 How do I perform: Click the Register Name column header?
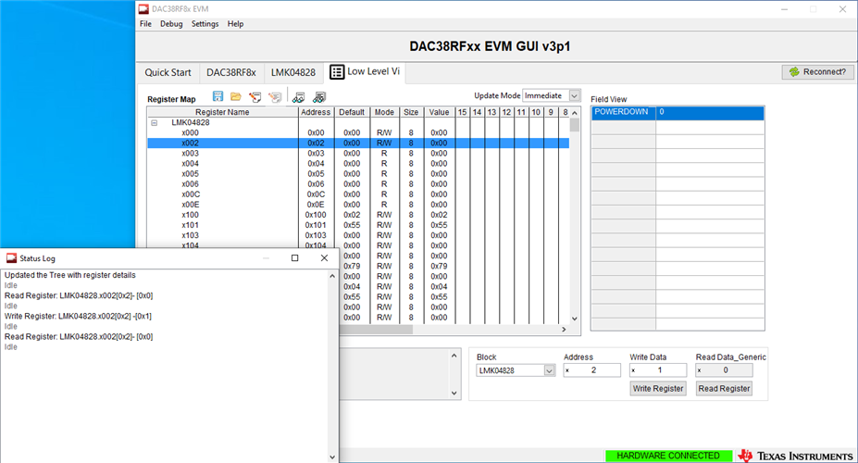222,112
